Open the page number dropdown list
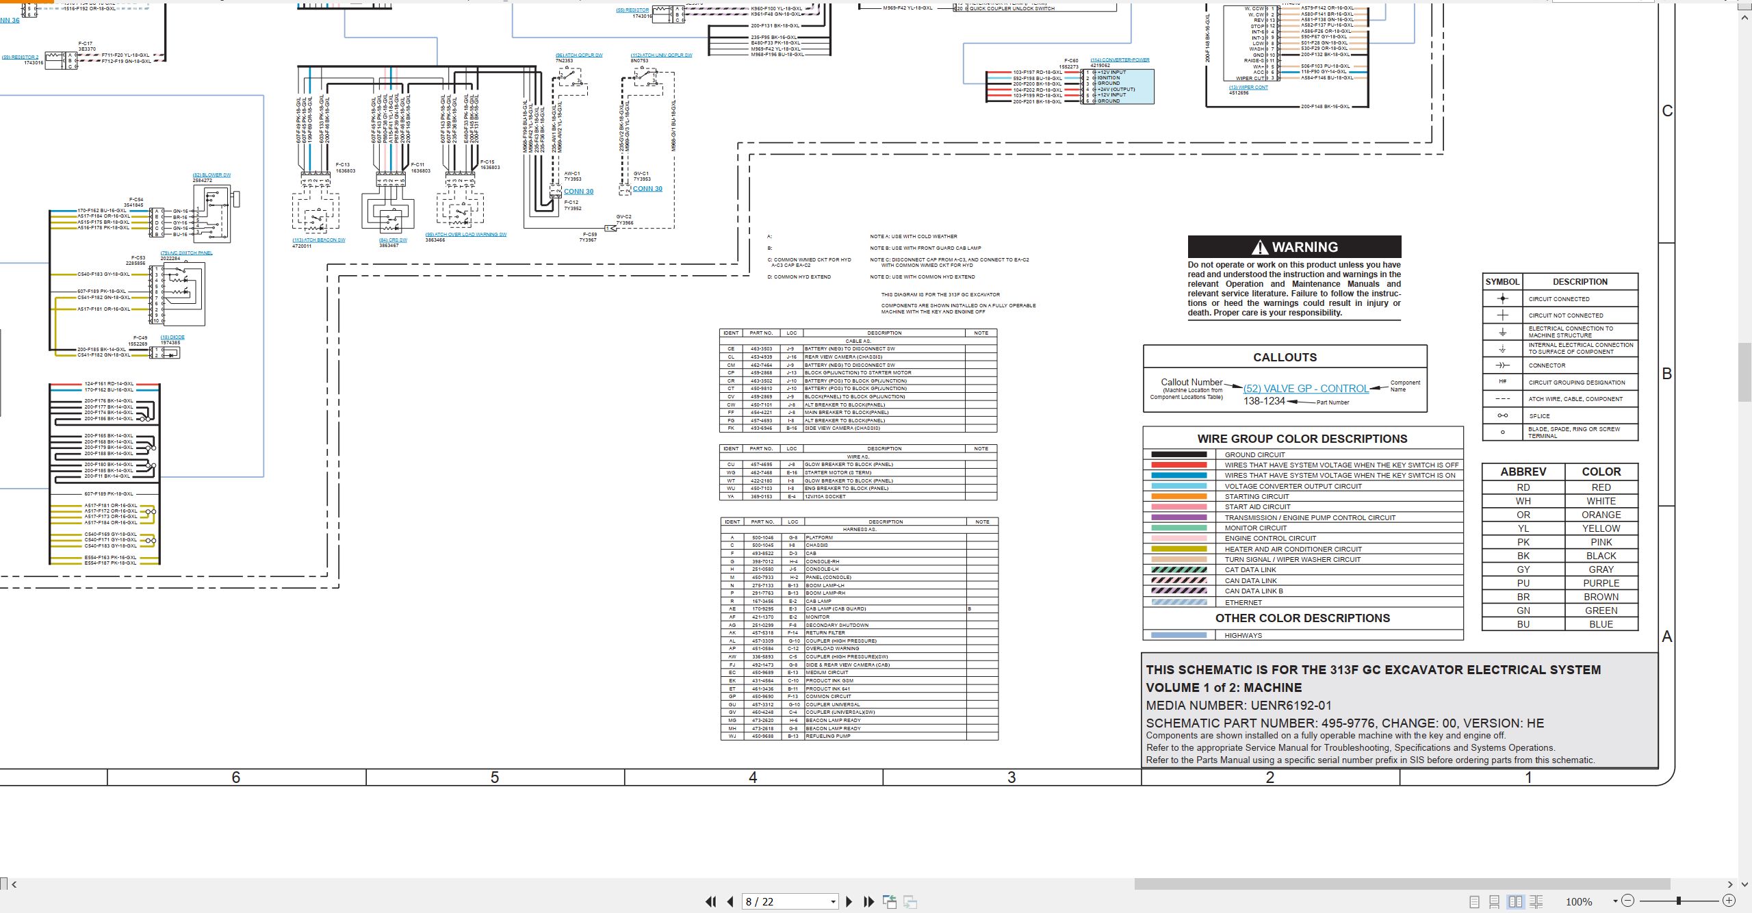This screenshot has width=1752, height=913. pyautogui.click(x=833, y=902)
